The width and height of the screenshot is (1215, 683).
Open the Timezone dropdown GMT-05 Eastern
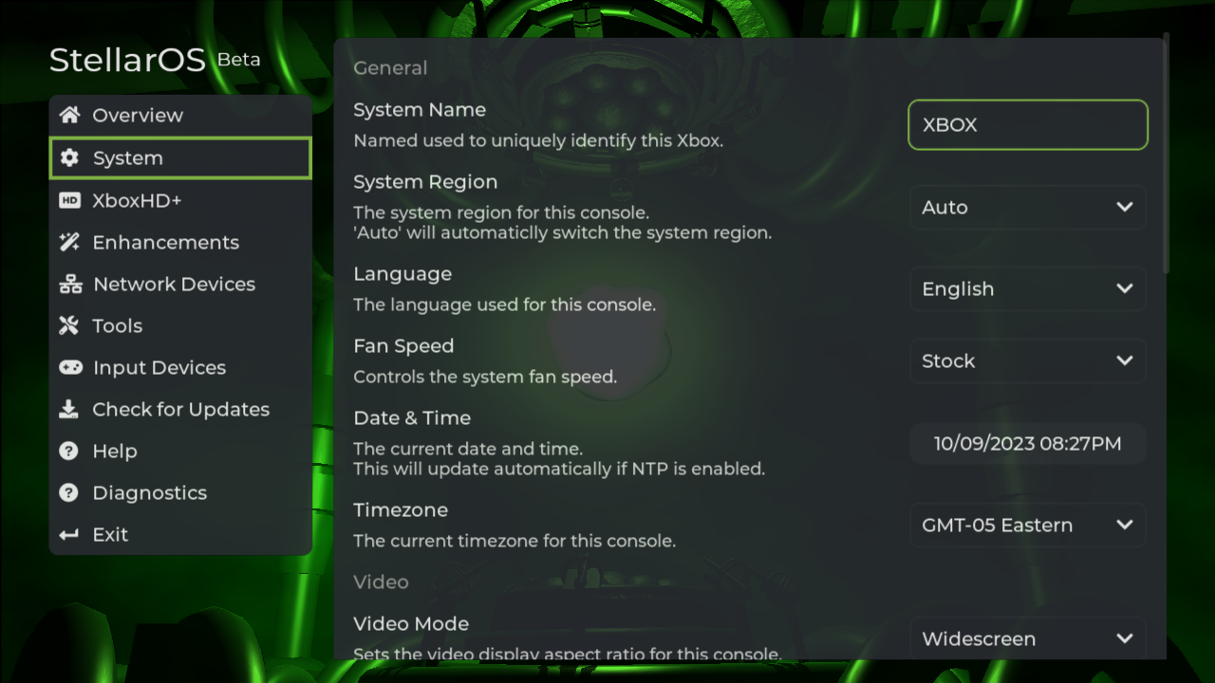point(1028,526)
